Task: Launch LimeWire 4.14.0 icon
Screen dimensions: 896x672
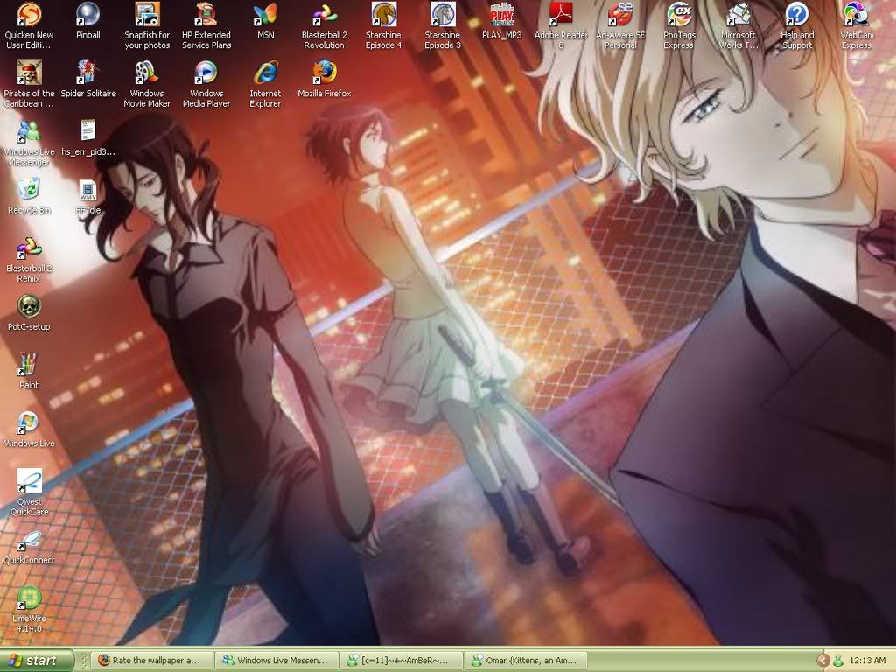Action: tap(29, 609)
